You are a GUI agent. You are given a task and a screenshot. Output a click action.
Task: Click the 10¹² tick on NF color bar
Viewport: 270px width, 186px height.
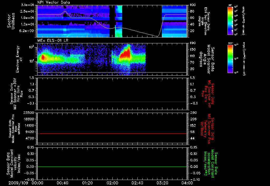pos(236,7)
